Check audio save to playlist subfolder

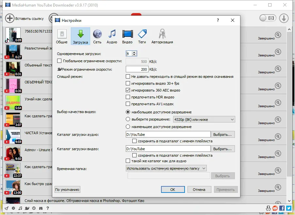tap(134, 141)
